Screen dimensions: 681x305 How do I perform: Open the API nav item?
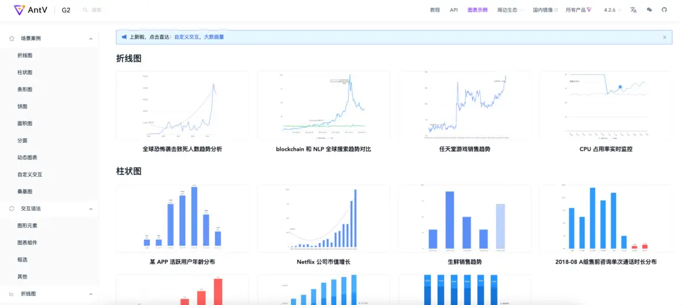(454, 9)
